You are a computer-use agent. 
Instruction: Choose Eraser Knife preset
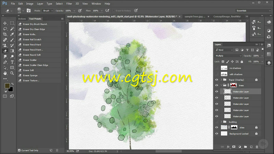coord(39,35)
